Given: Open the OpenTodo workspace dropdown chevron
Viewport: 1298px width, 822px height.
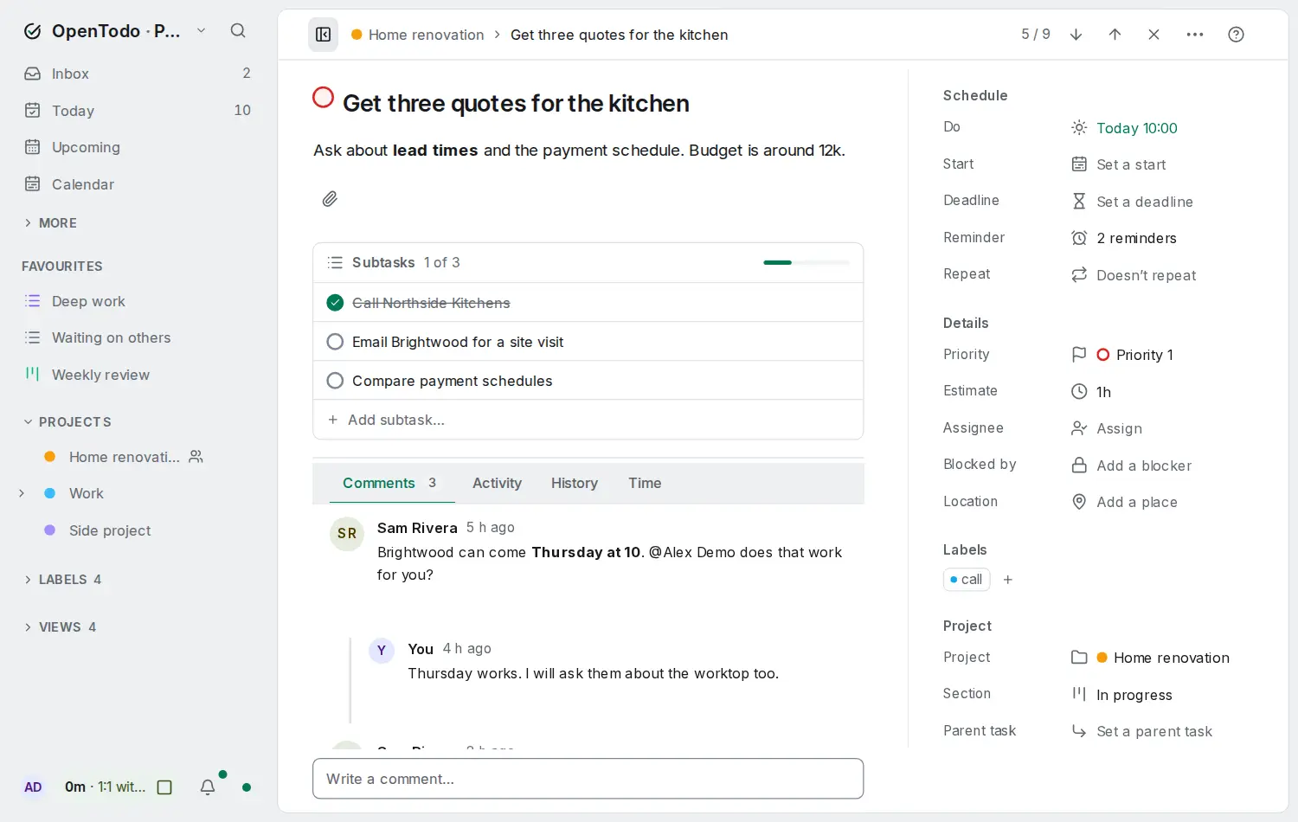Looking at the screenshot, I should tap(202, 31).
